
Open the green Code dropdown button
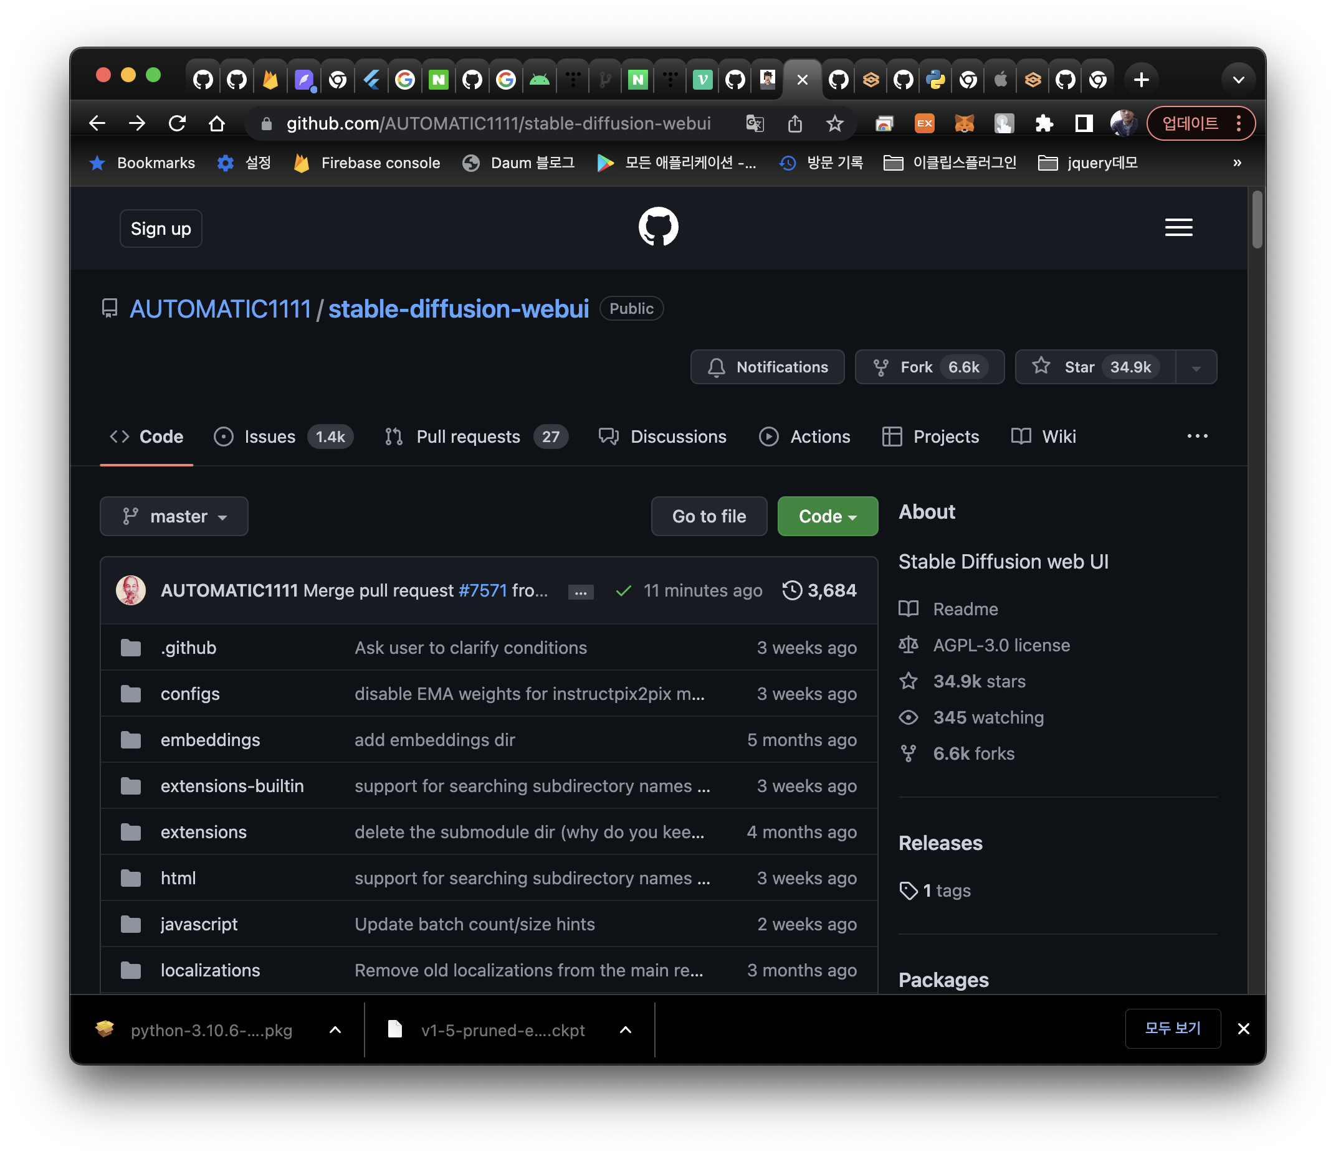pos(828,516)
